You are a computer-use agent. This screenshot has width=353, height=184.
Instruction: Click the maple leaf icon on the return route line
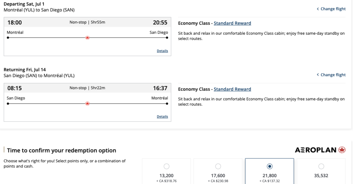point(87,103)
